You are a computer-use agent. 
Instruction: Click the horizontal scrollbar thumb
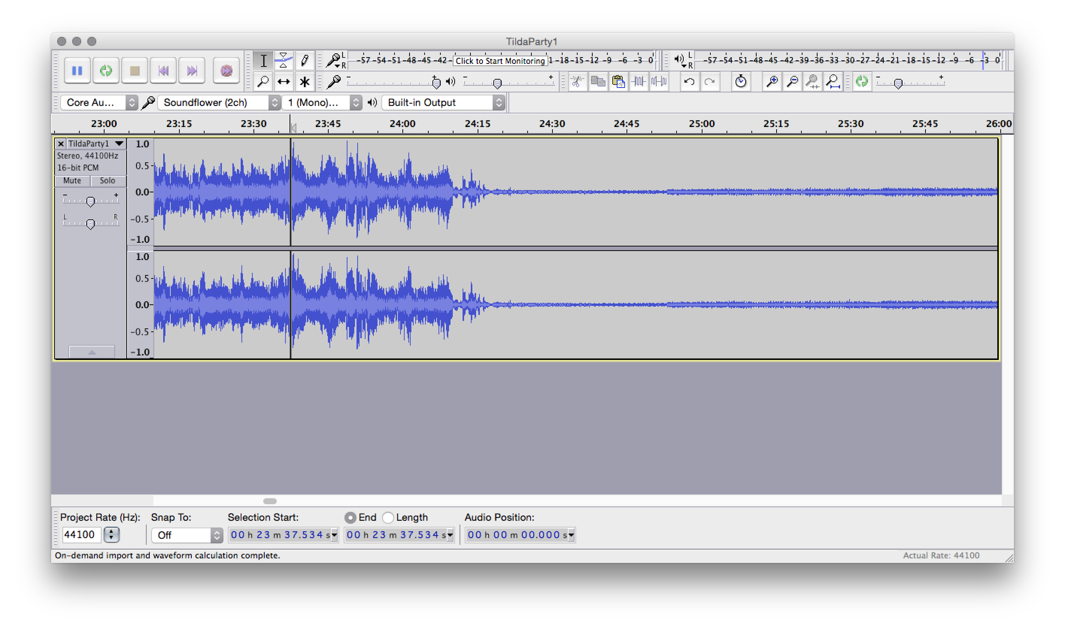(x=270, y=501)
